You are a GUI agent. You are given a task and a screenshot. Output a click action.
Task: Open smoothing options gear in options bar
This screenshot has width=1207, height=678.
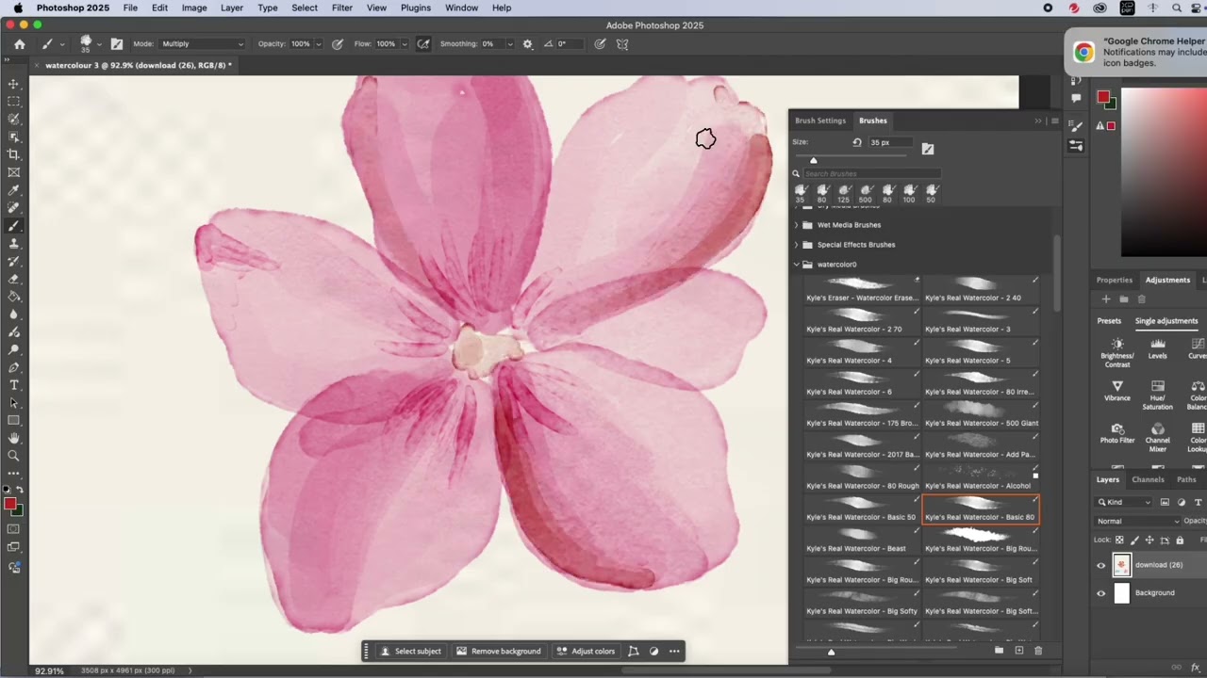pos(527,43)
